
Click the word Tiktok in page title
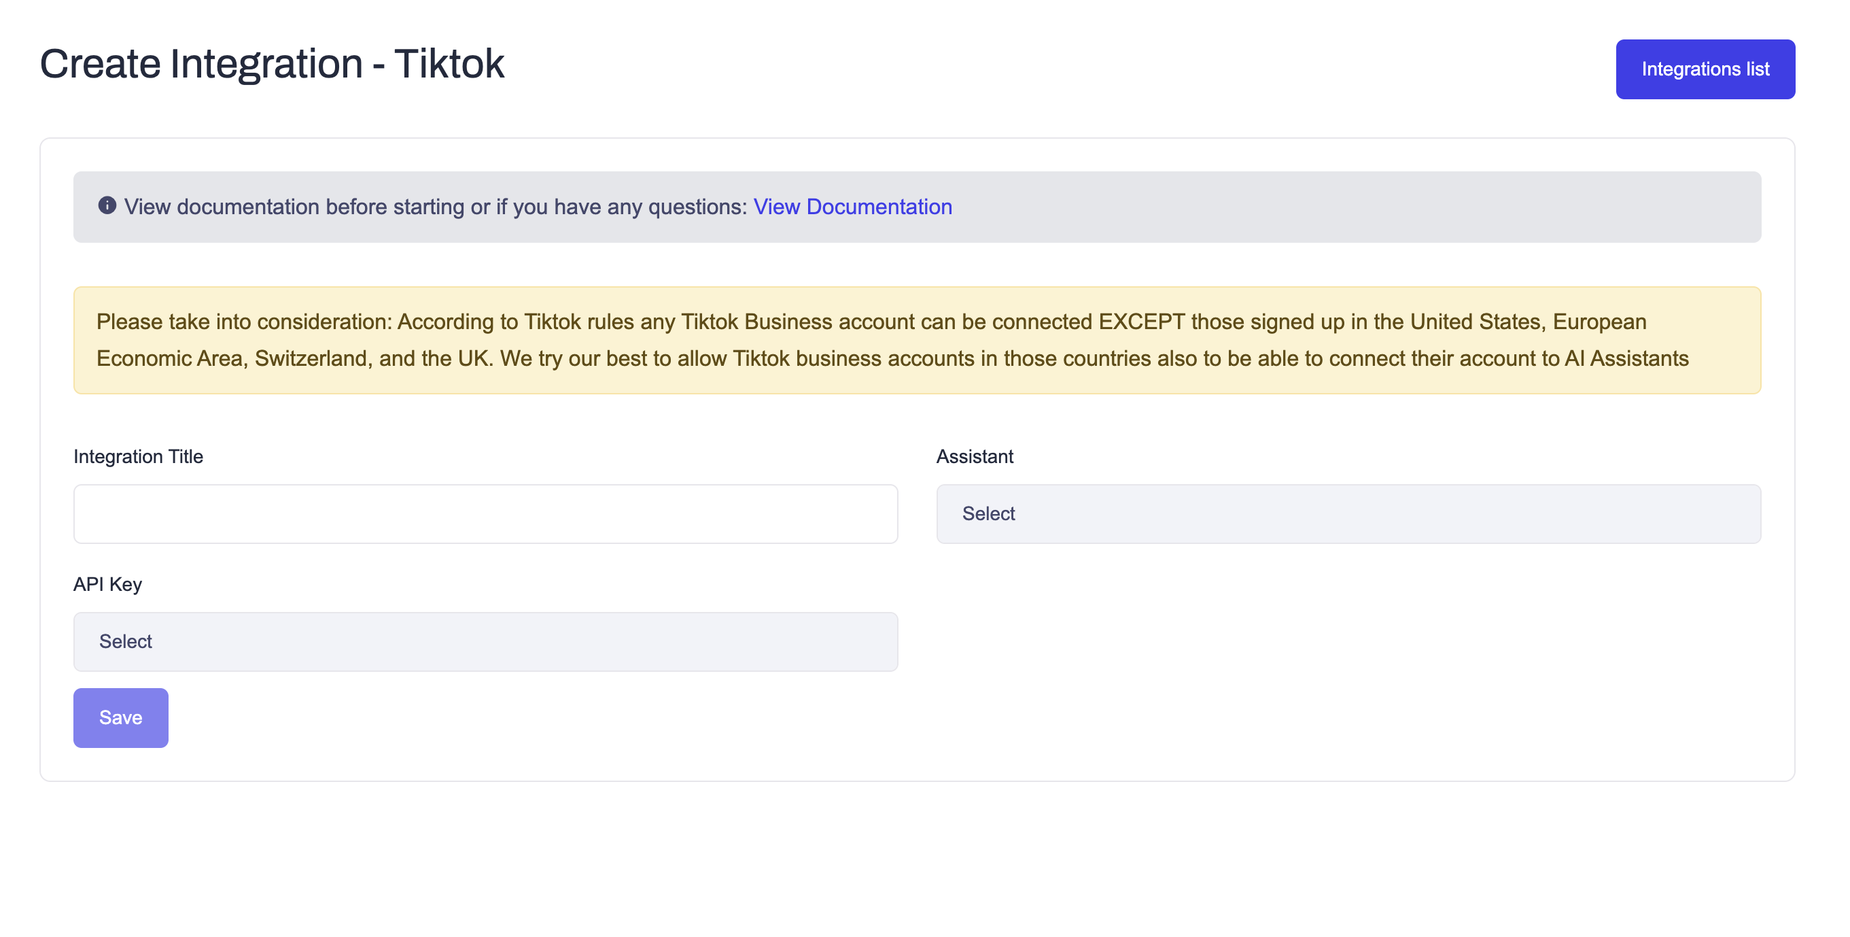pos(449,64)
